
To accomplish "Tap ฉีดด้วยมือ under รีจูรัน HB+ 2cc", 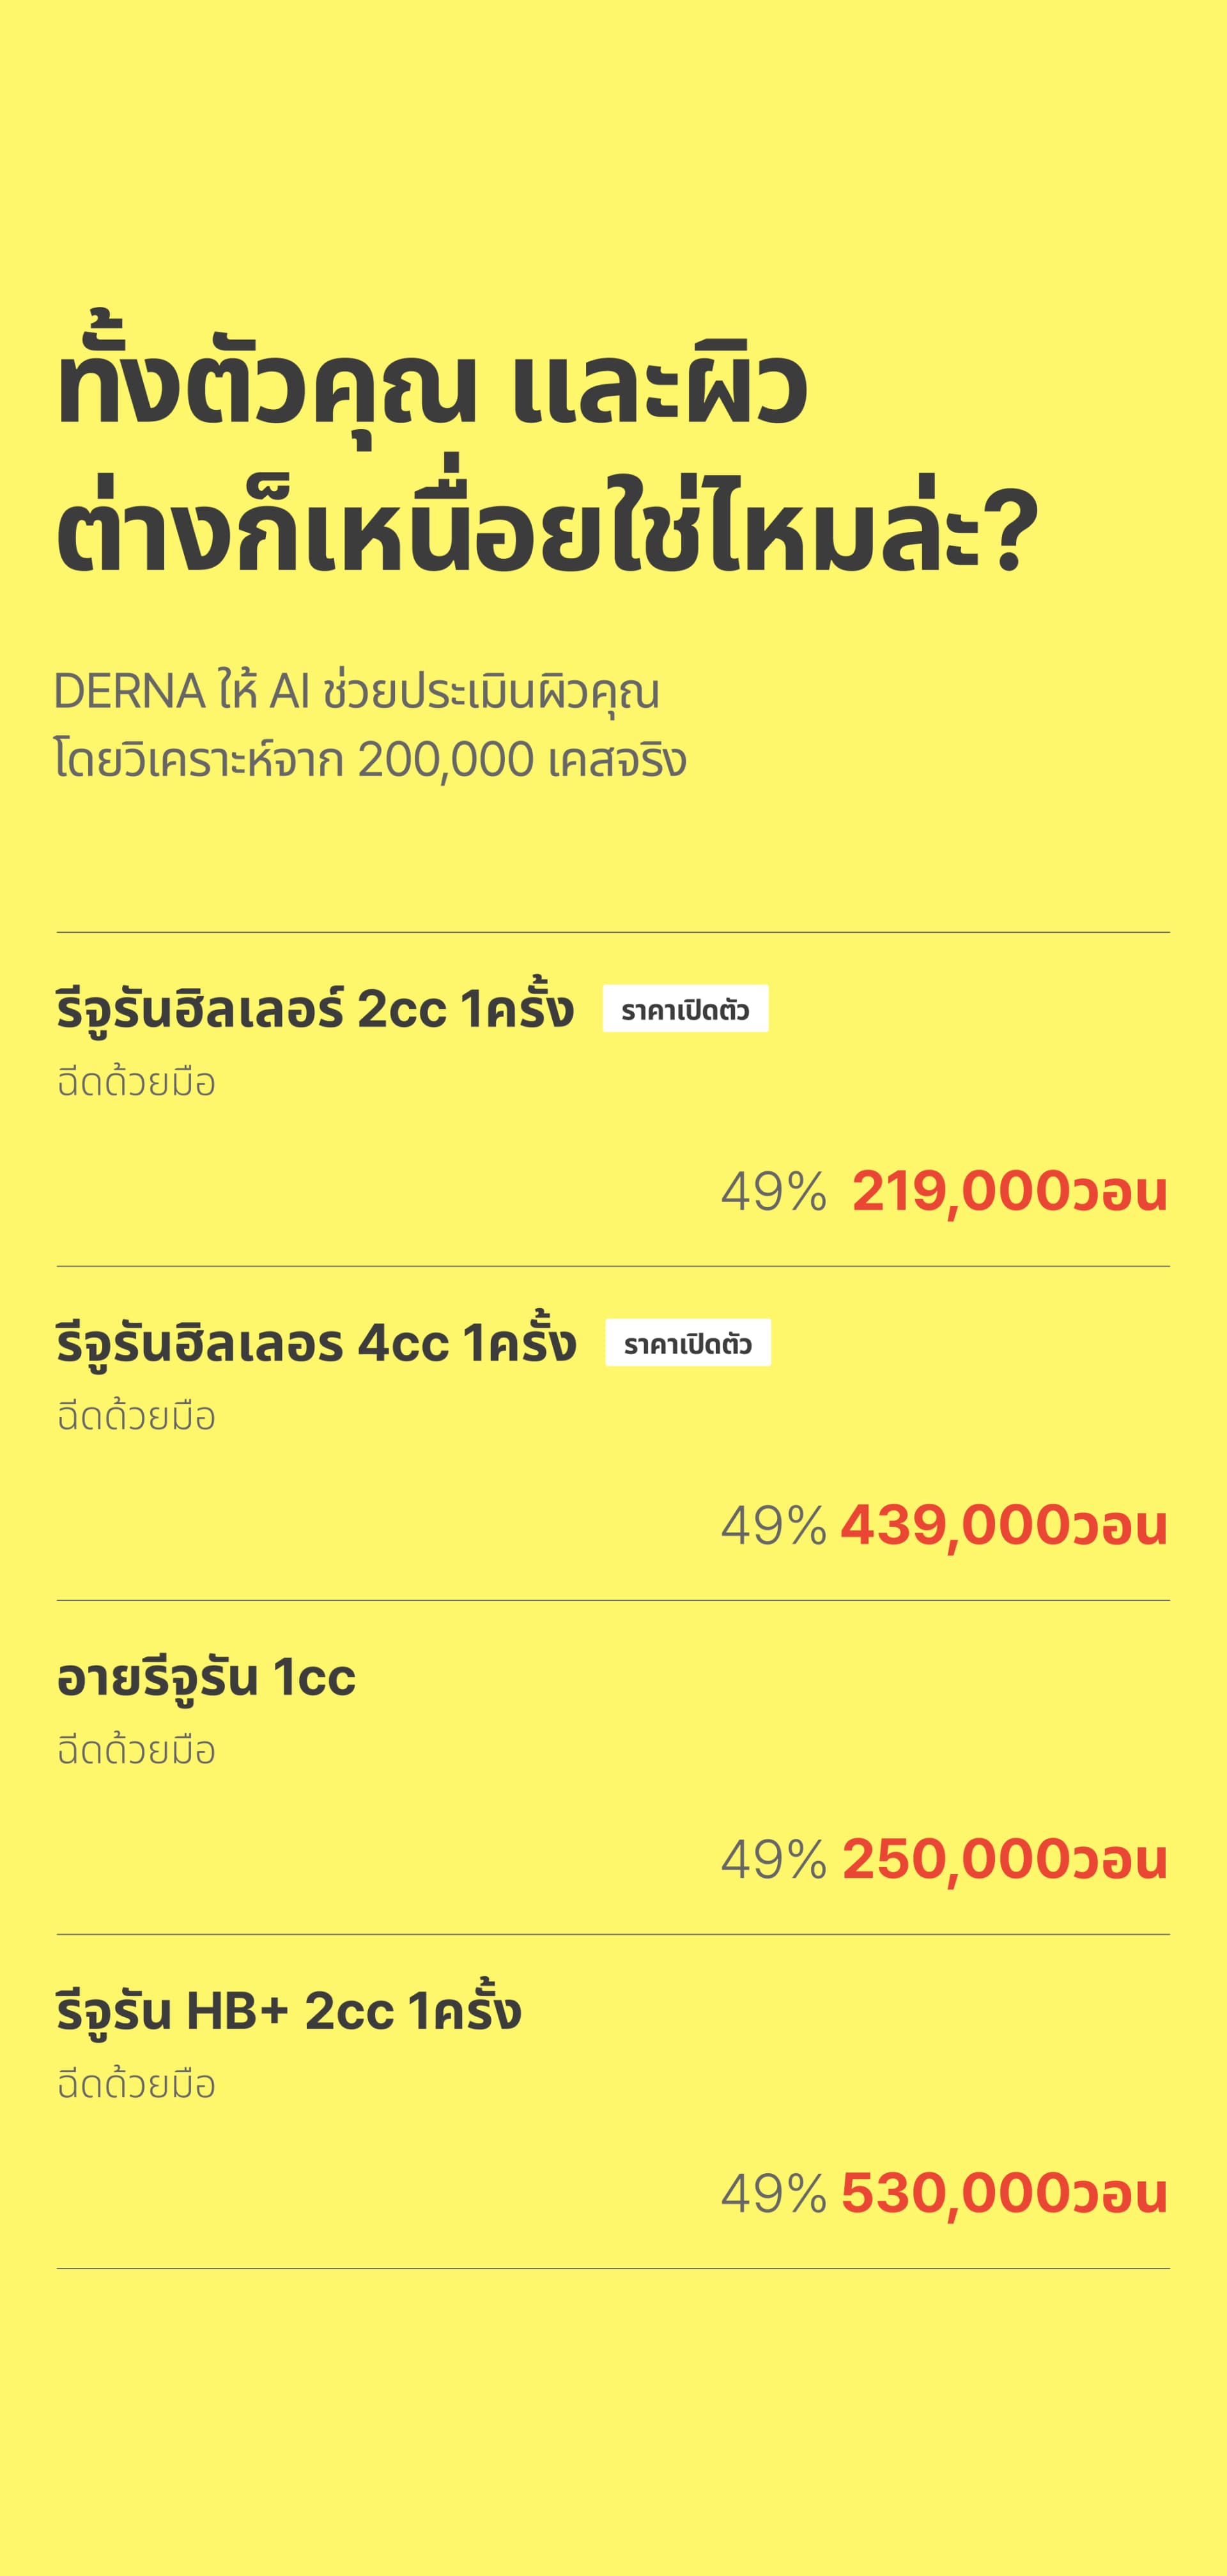I will coord(137,2085).
